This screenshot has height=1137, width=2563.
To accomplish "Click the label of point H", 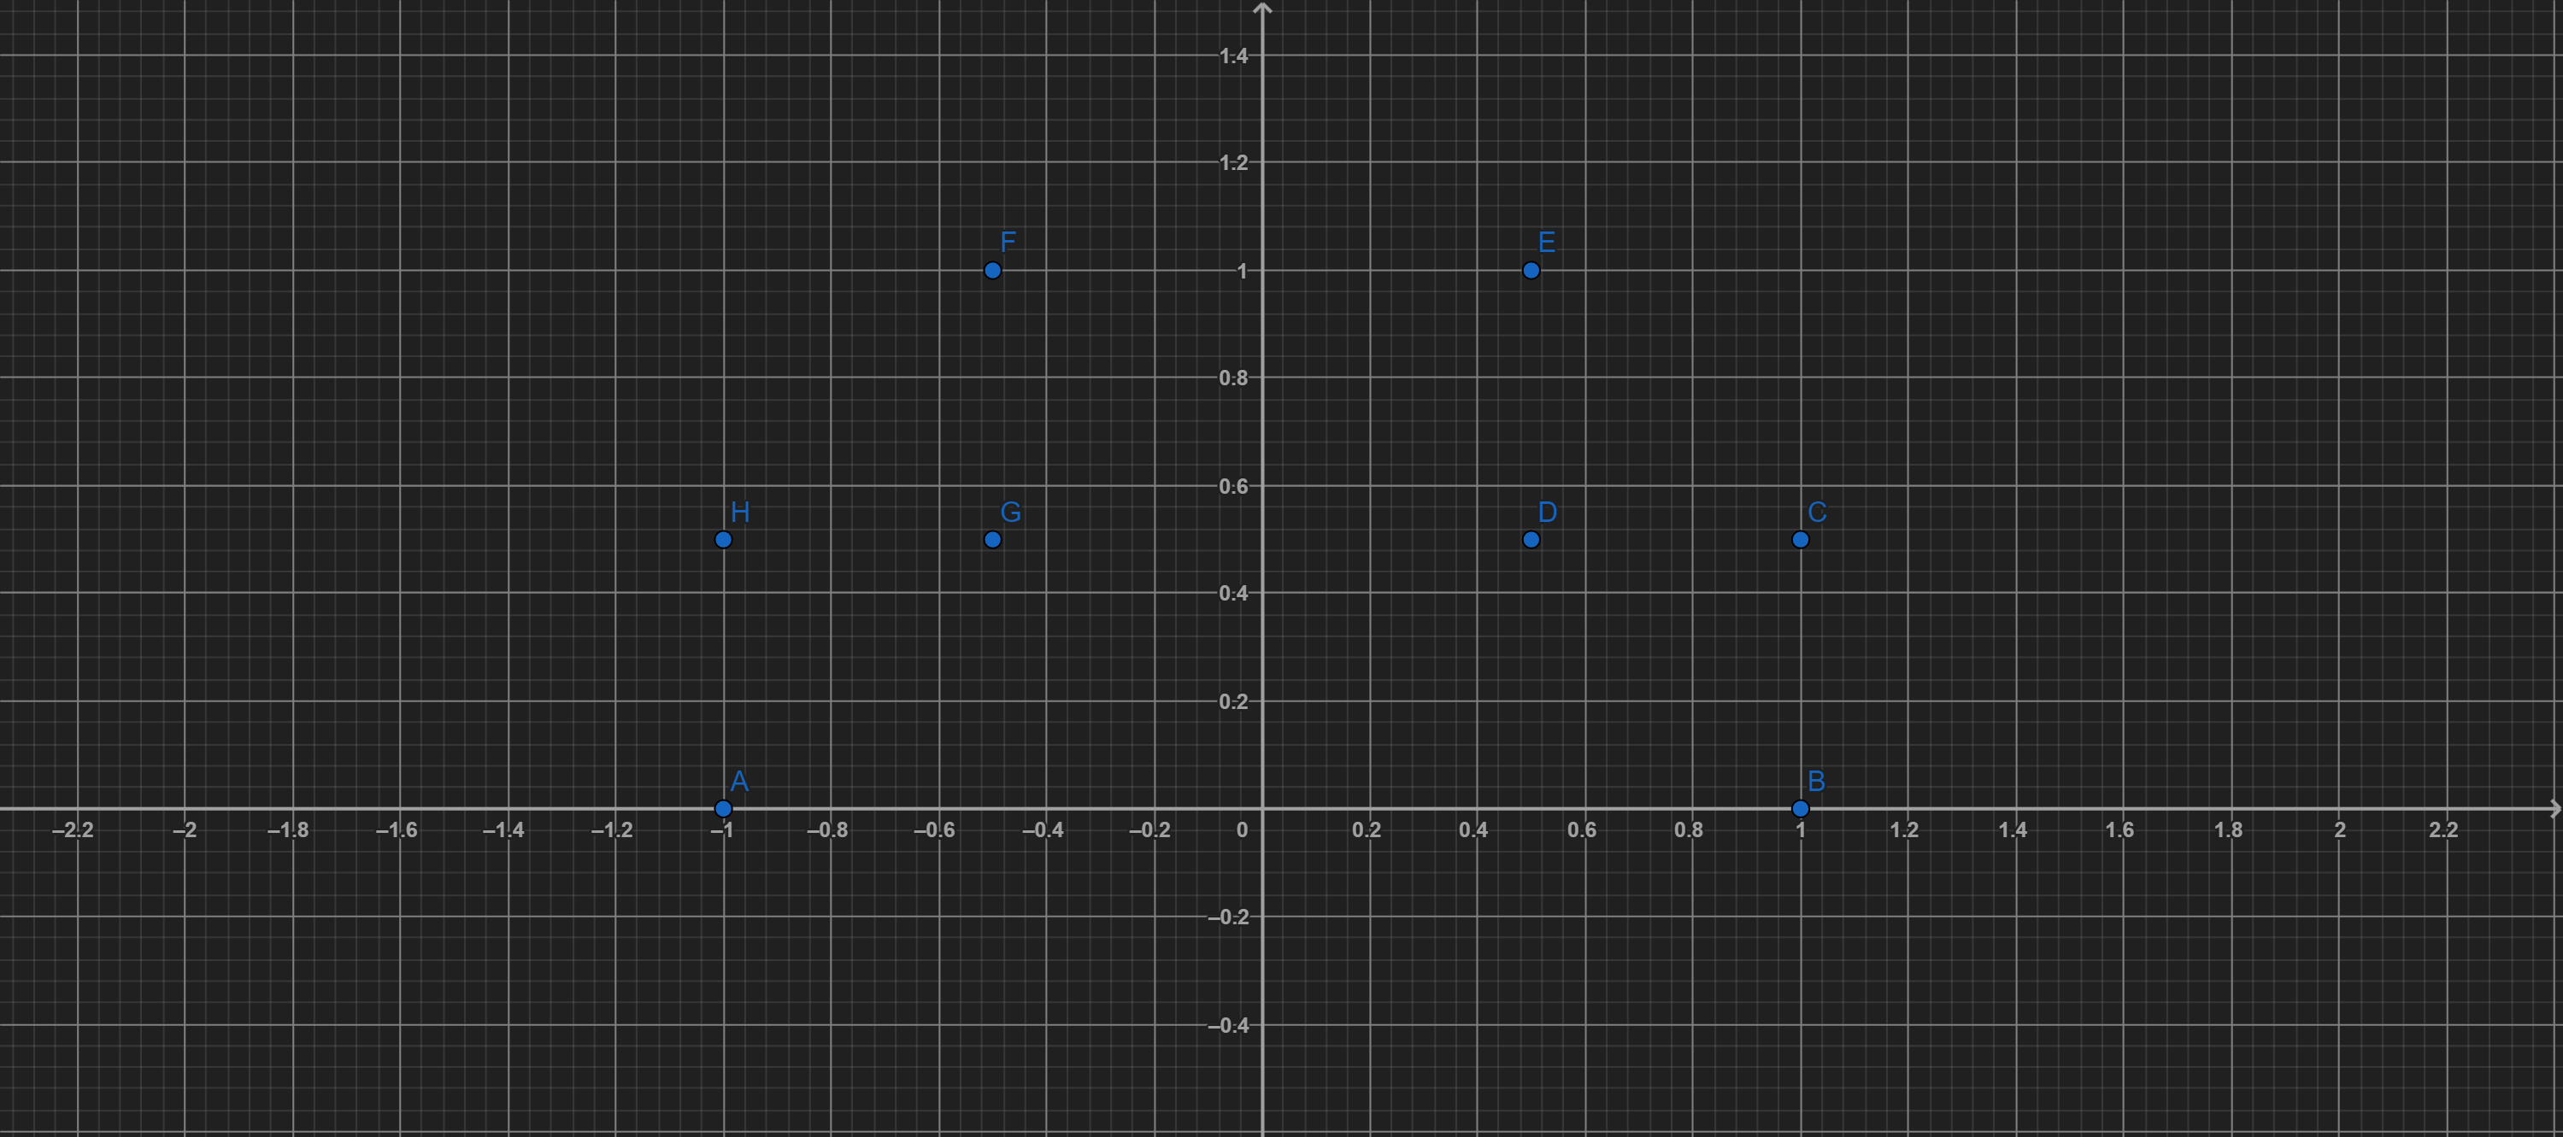I will 738,513.
